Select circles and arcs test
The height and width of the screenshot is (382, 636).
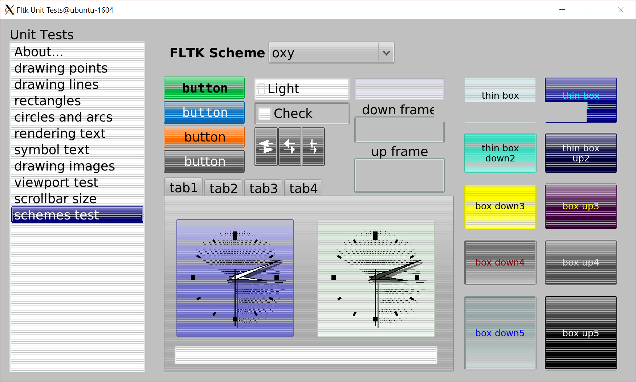pos(77,117)
